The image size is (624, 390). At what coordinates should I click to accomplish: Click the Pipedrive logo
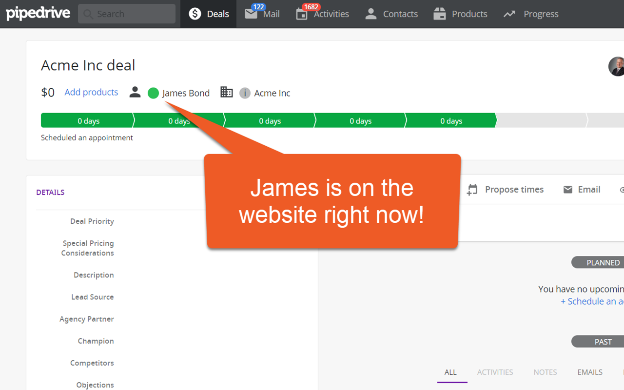coord(38,14)
